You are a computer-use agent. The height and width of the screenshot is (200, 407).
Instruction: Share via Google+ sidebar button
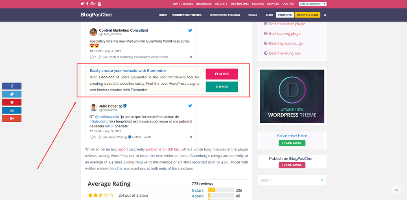[12, 118]
